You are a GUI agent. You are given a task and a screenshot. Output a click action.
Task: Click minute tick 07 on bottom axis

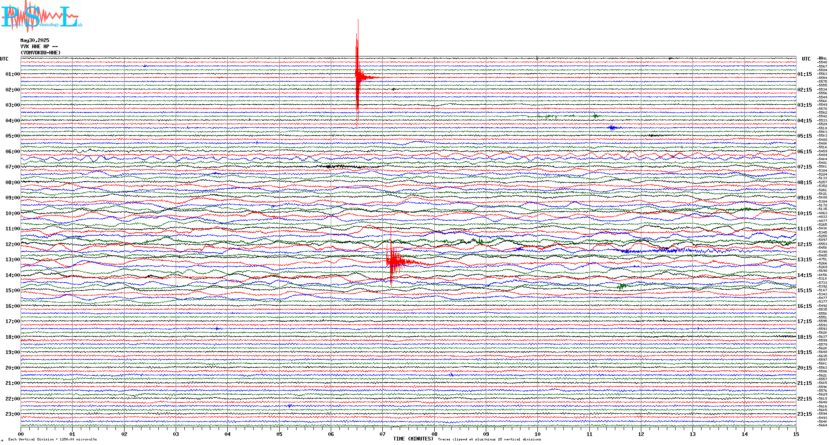(382, 434)
